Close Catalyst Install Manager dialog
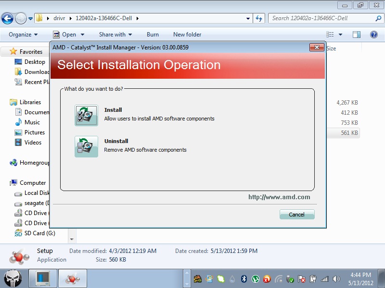This screenshot has width=385, height=288. click(317, 47)
